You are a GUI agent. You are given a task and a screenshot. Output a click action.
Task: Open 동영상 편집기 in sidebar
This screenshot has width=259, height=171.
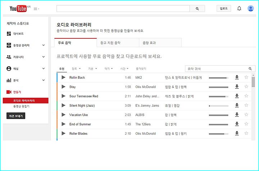click(21, 106)
